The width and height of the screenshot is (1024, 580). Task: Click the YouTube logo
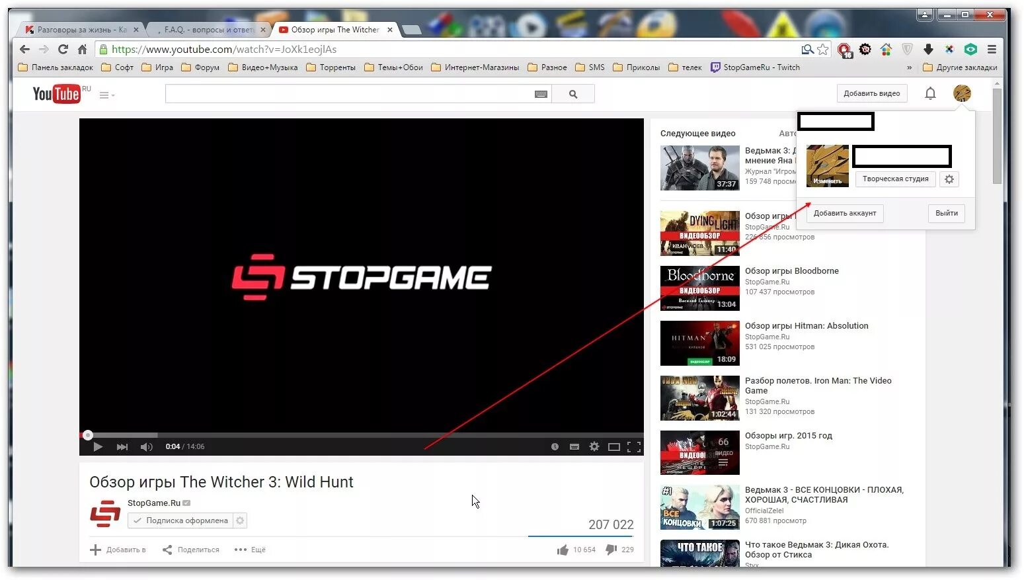tap(57, 94)
